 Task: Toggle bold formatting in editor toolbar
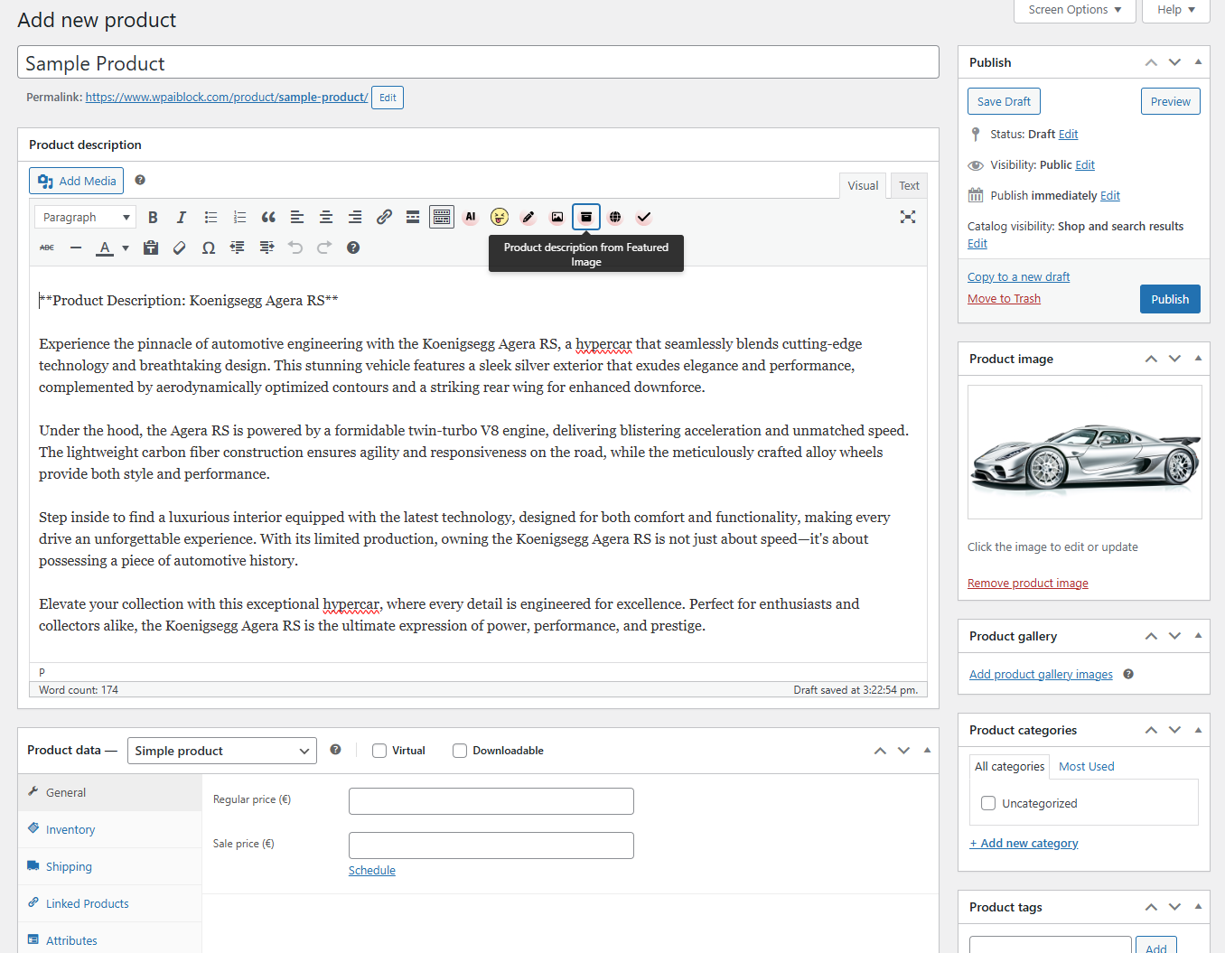[x=153, y=217]
